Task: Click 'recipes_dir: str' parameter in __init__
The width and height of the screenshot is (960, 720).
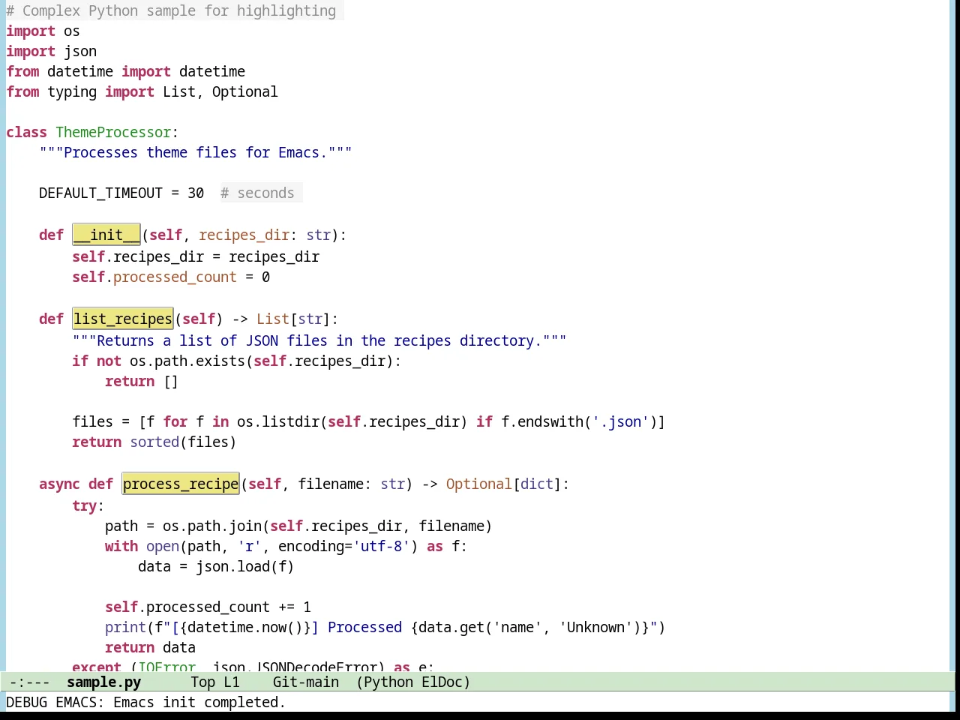Action: point(265,235)
